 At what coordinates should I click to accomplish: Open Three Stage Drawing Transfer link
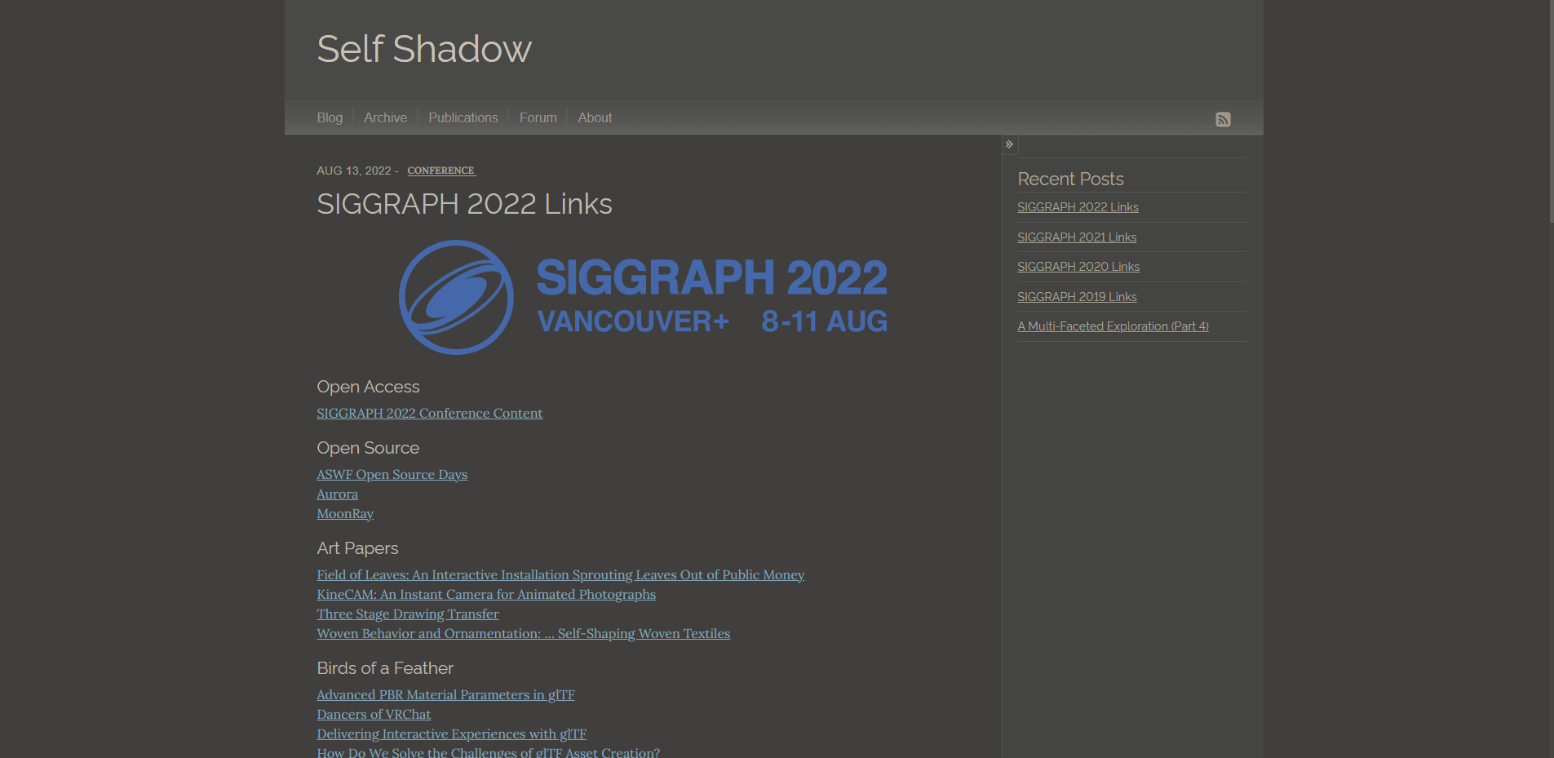[x=408, y=614]
